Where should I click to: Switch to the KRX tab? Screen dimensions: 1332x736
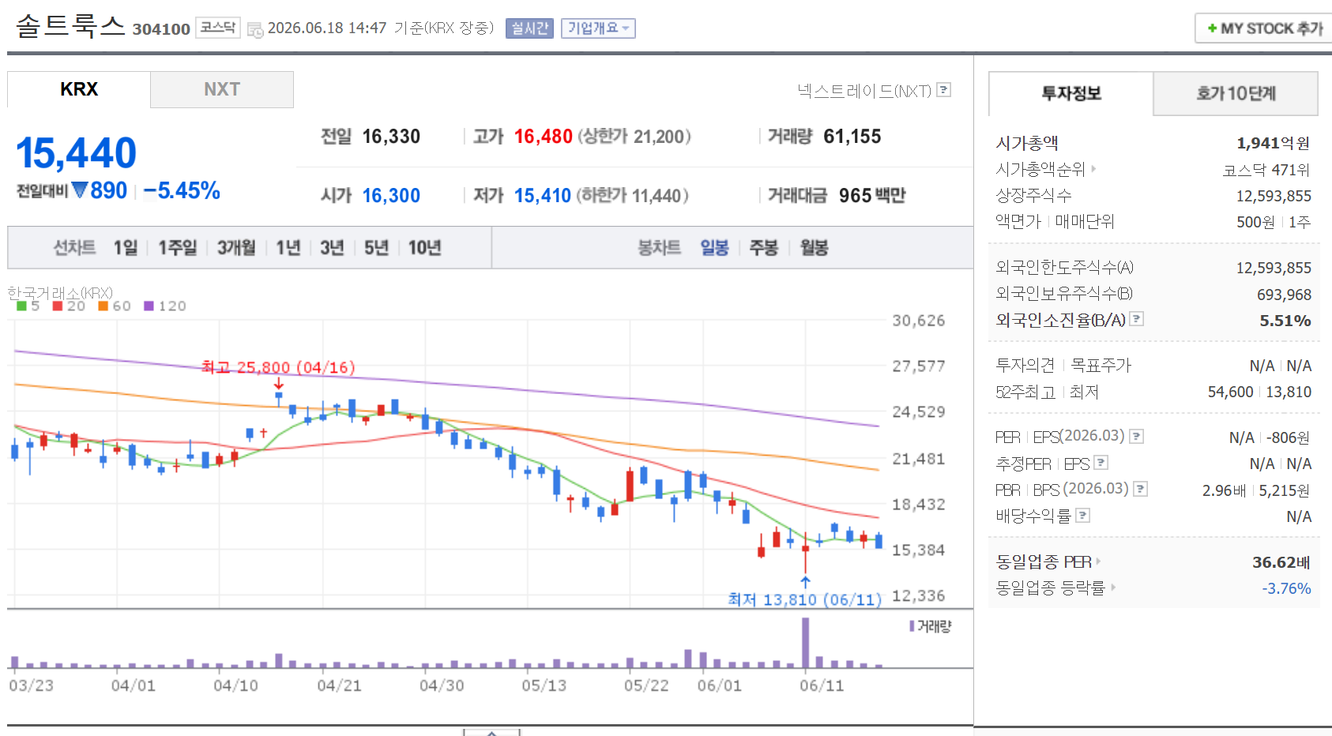tap(79, 89)
